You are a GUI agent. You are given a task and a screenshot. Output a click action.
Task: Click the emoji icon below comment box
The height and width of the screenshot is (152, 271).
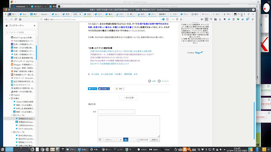tap(100, 140)
